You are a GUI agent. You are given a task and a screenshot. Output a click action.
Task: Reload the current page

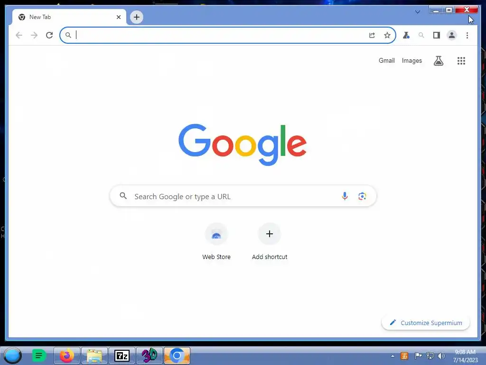pos(49,35)
